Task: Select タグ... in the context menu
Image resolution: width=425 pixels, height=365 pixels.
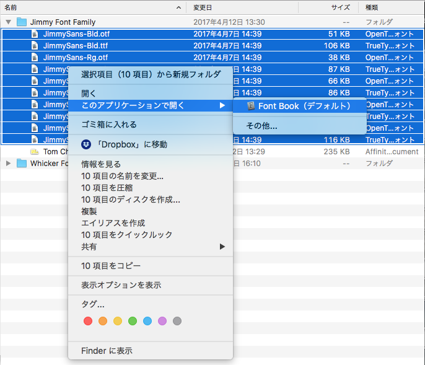Action: [93, 304]
